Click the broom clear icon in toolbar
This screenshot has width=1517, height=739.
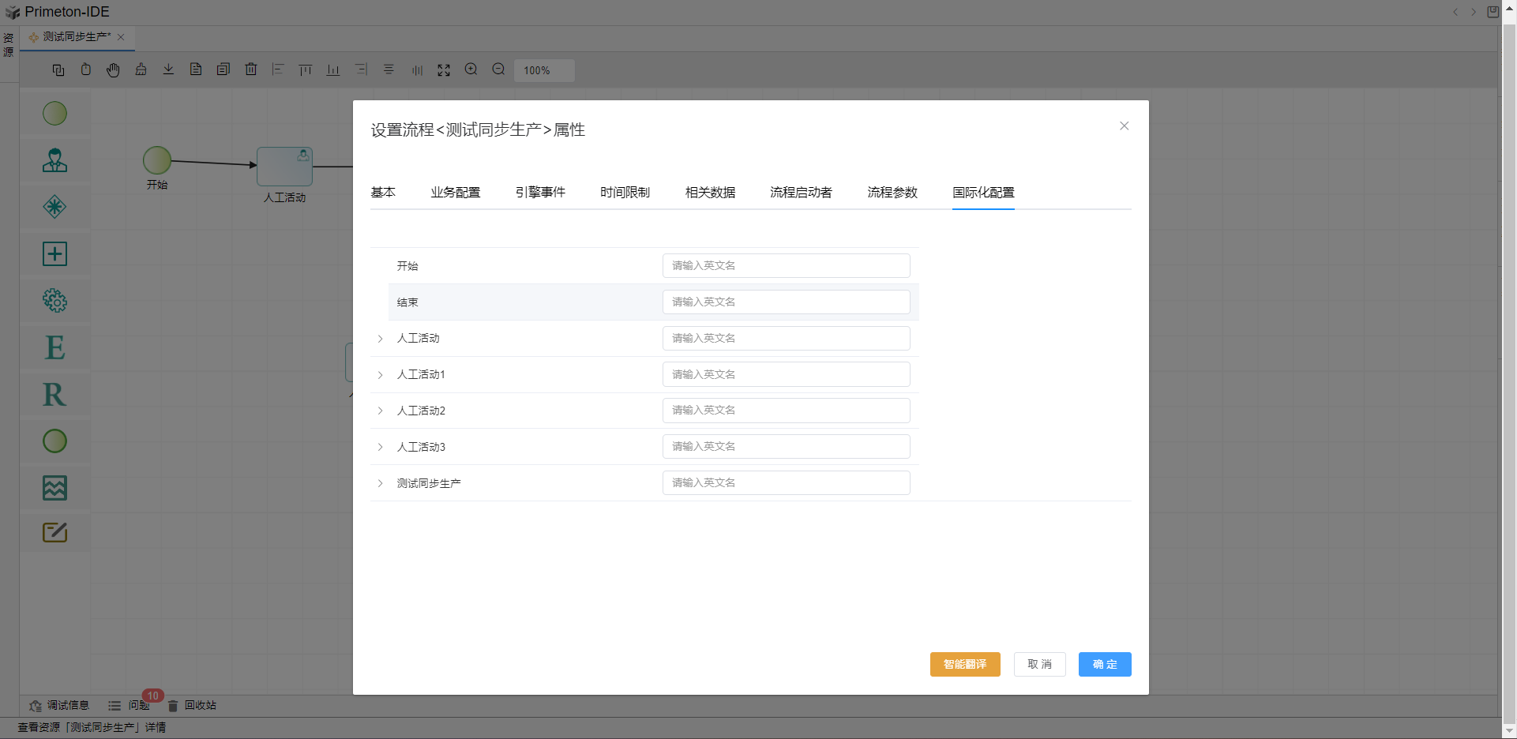141,69
